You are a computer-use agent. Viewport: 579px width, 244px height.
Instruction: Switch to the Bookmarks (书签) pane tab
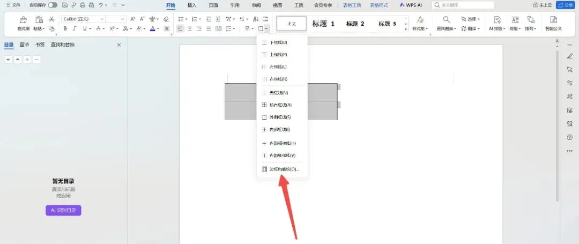[40, 45]
